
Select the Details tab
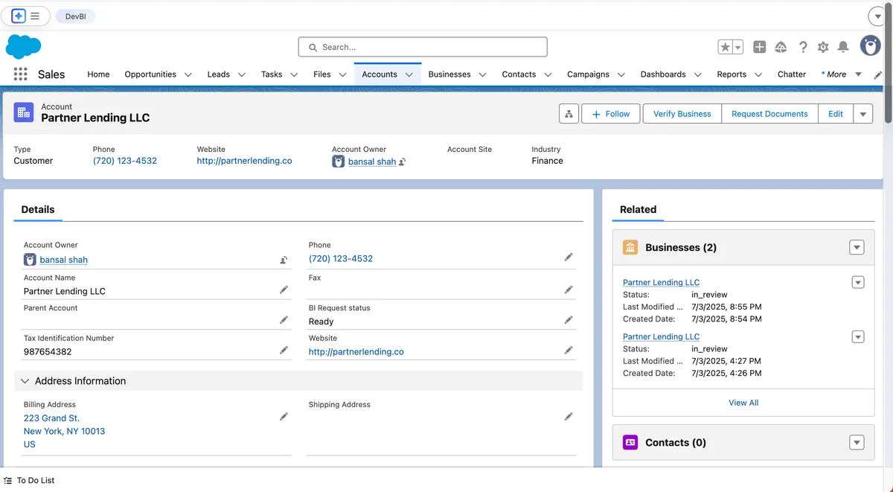(38, 210)
